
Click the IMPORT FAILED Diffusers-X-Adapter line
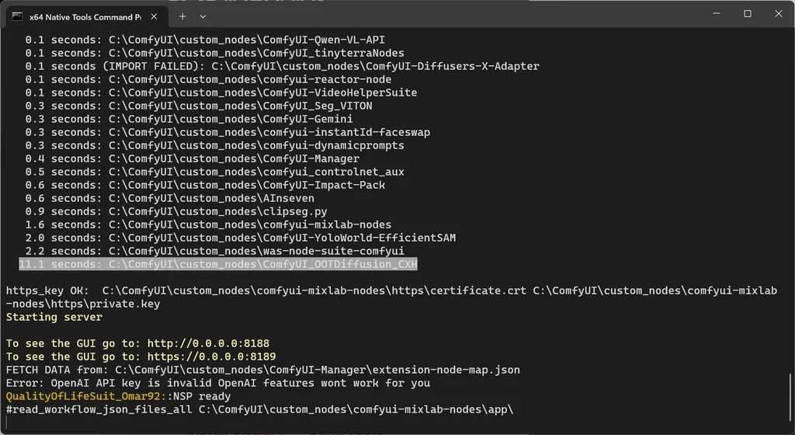282,66
